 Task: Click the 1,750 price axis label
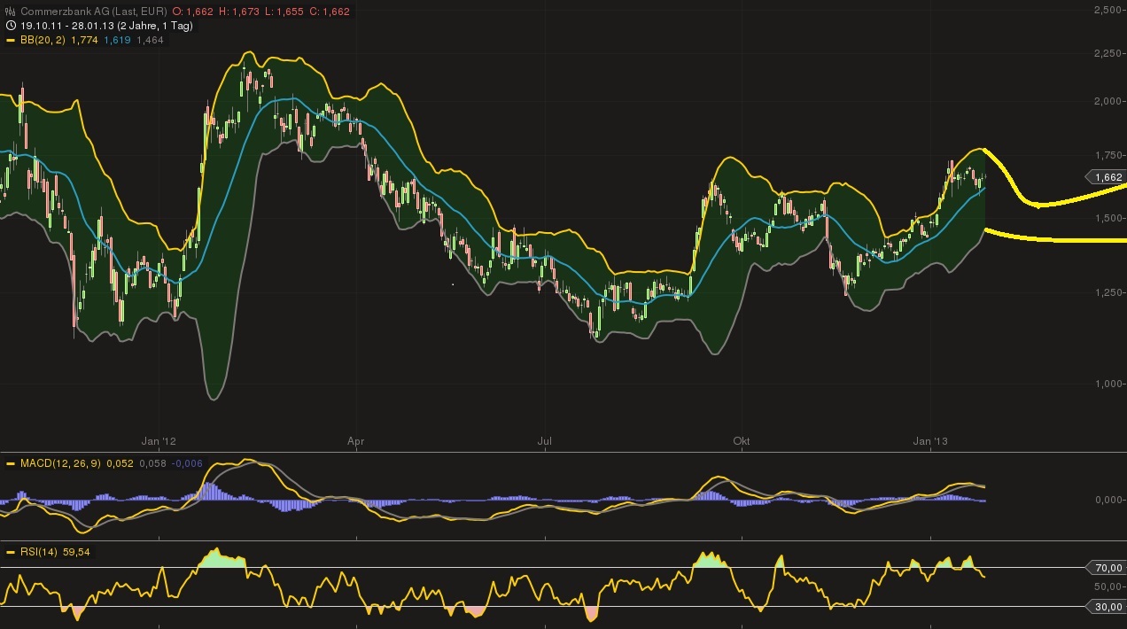1107,155
